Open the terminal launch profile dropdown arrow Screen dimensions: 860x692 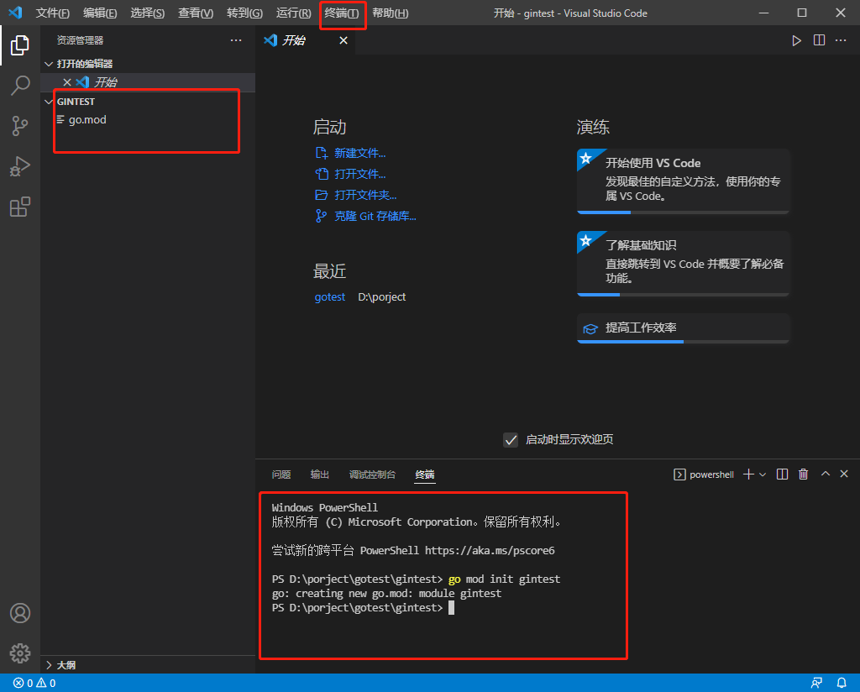pyautogui.click(x=763, y=474)
